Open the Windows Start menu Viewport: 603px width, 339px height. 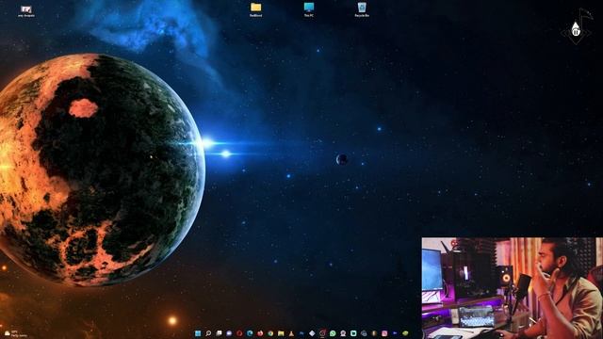click(198, 333)
